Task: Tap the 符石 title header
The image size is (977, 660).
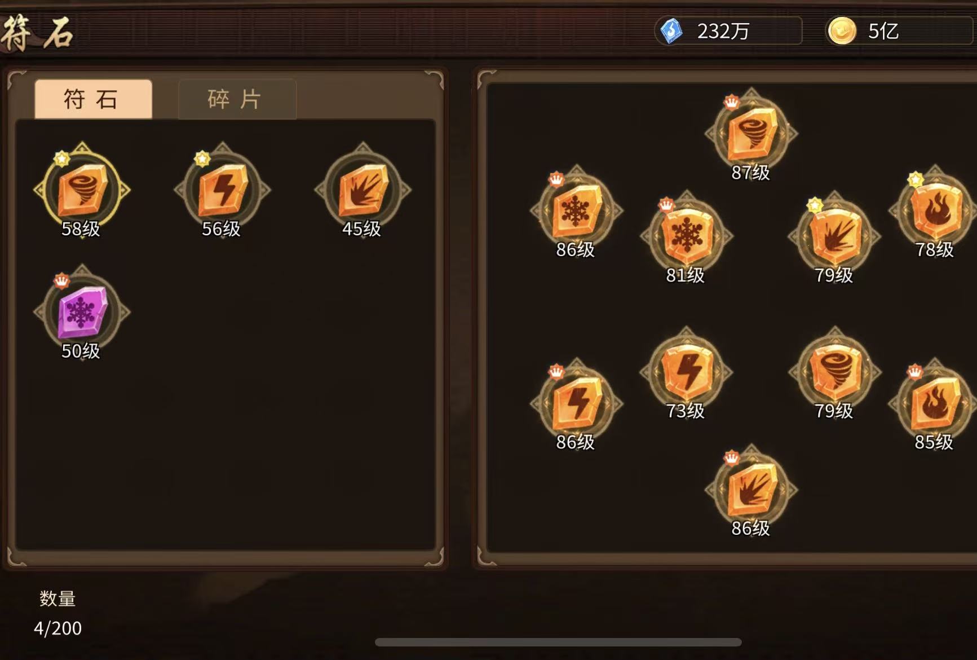Action: click(x=37, y=32)
